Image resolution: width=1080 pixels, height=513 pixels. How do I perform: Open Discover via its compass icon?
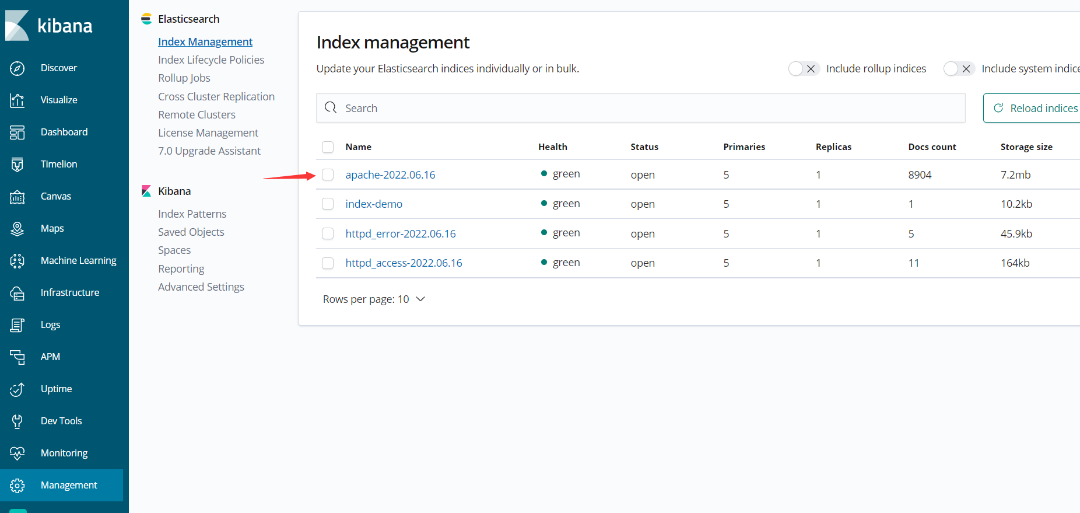point(17,68)
